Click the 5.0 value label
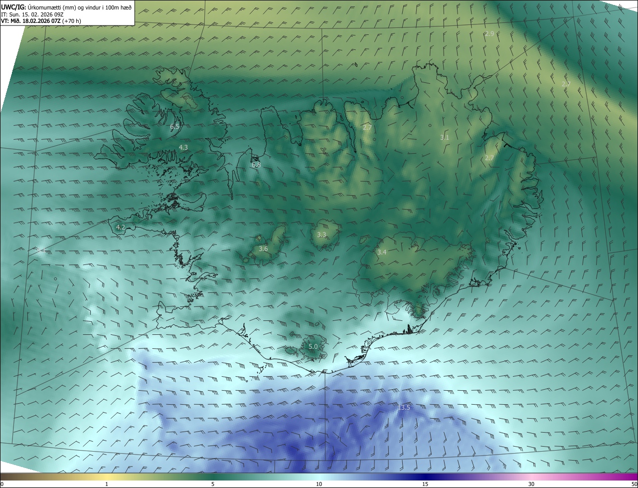The image size is (638, 488). point(313,346)
